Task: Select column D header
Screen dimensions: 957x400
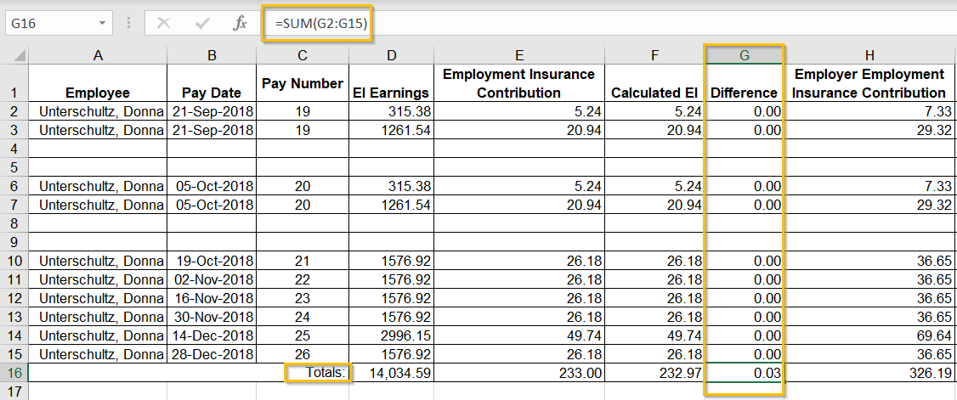Action: 391,55
